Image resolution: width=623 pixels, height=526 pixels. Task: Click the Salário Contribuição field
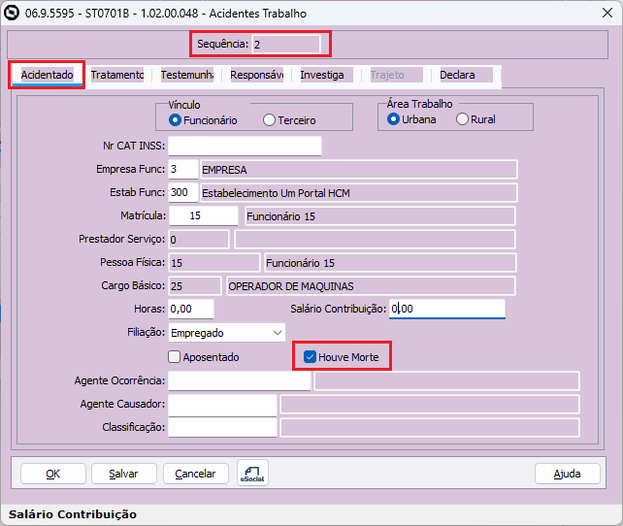click(447, 309)
